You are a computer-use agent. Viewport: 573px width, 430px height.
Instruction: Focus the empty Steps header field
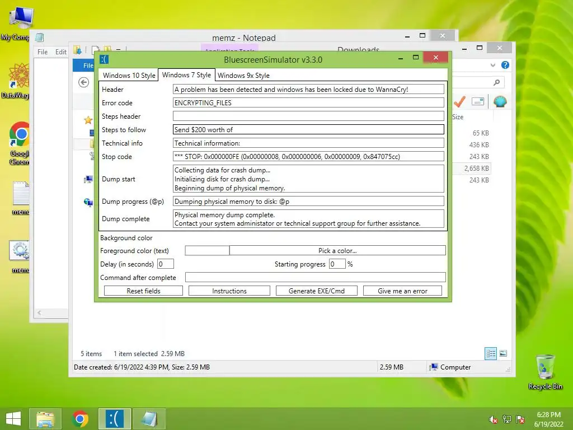click(308, 116)
